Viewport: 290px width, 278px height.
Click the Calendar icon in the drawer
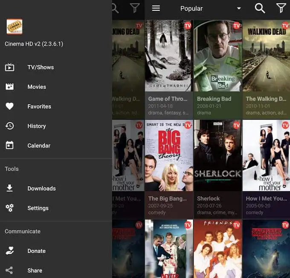[10, 145]
